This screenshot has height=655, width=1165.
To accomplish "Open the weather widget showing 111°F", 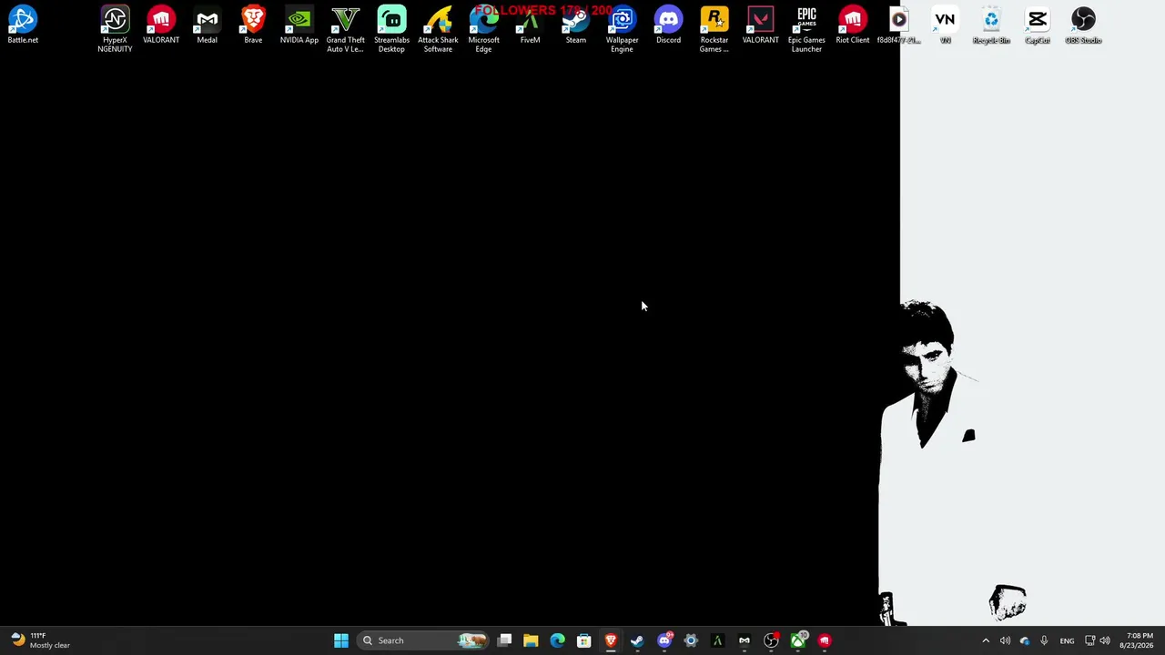I will (39, 640).
